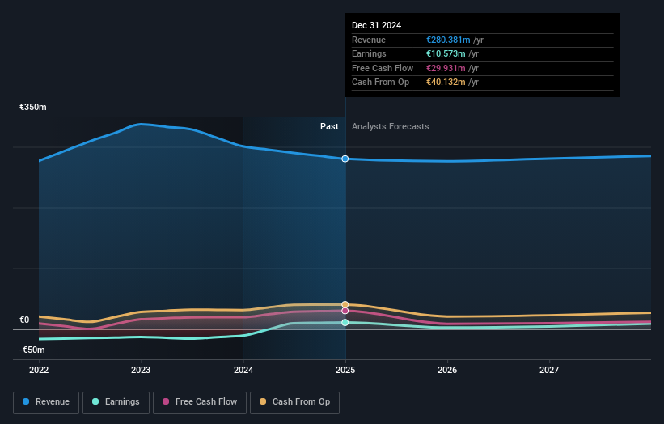Screen dimensions: 664x424
Task: Select the 2023 x-axis label
Action: click(x=141, y=370)
